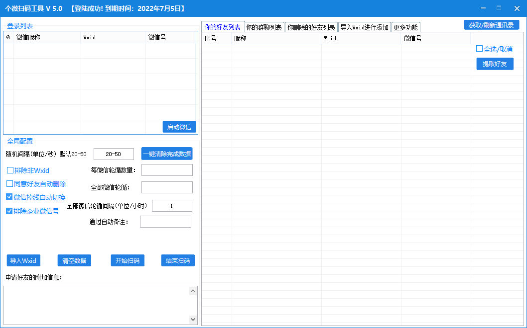Disable the 排除企业微信号 checkbox

click(x=9, y=211)
